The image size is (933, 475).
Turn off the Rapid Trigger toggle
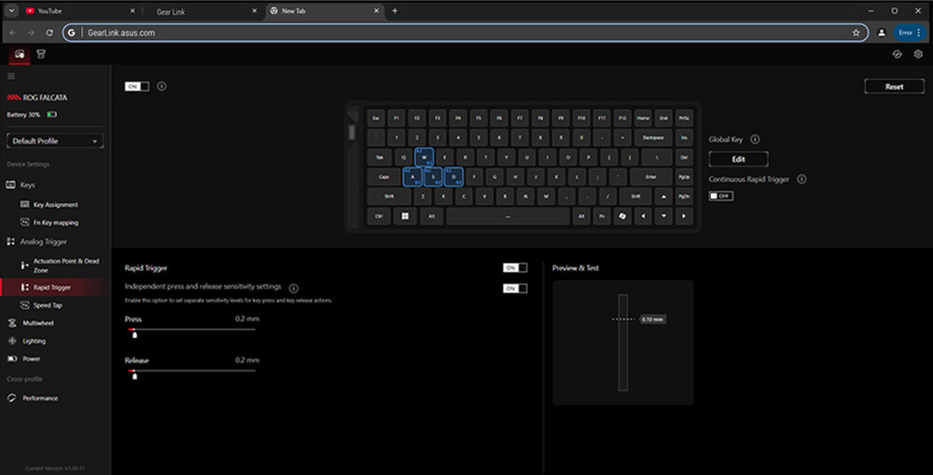click(x=515, y=267)
